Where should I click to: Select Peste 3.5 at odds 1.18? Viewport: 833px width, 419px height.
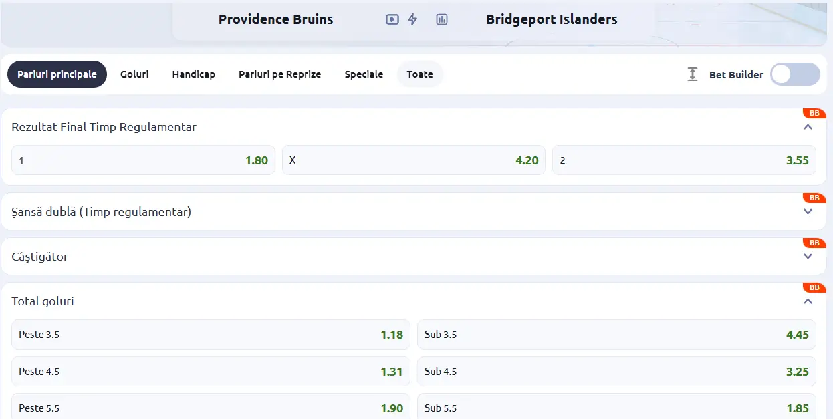pos(211,334)
